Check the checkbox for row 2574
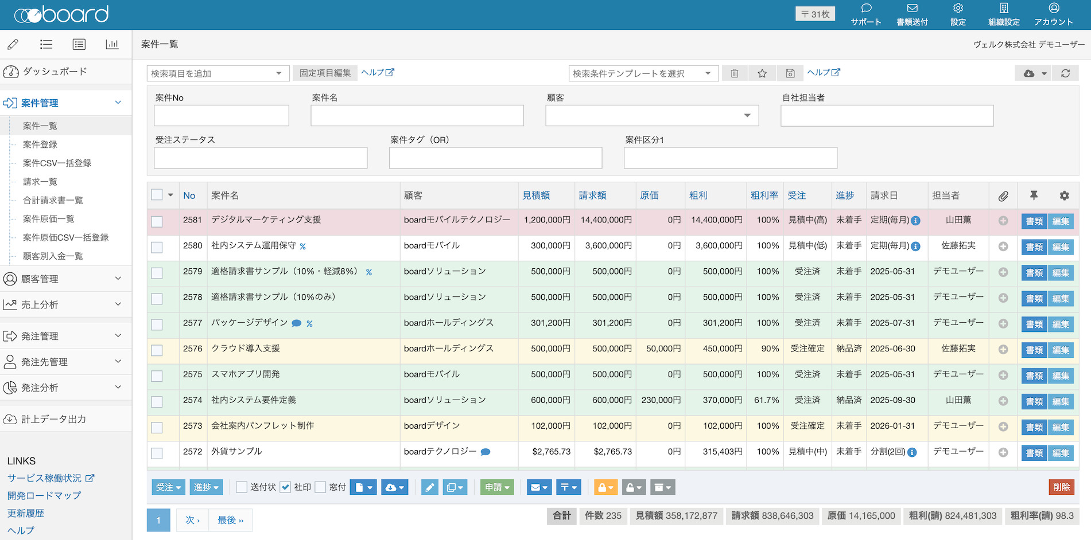 [157, 402]
